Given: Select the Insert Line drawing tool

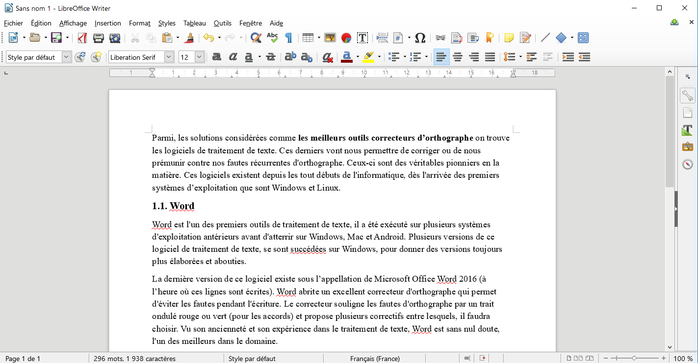Looking at the screenshot, I should pyautogui.click(x=545, y=38).
